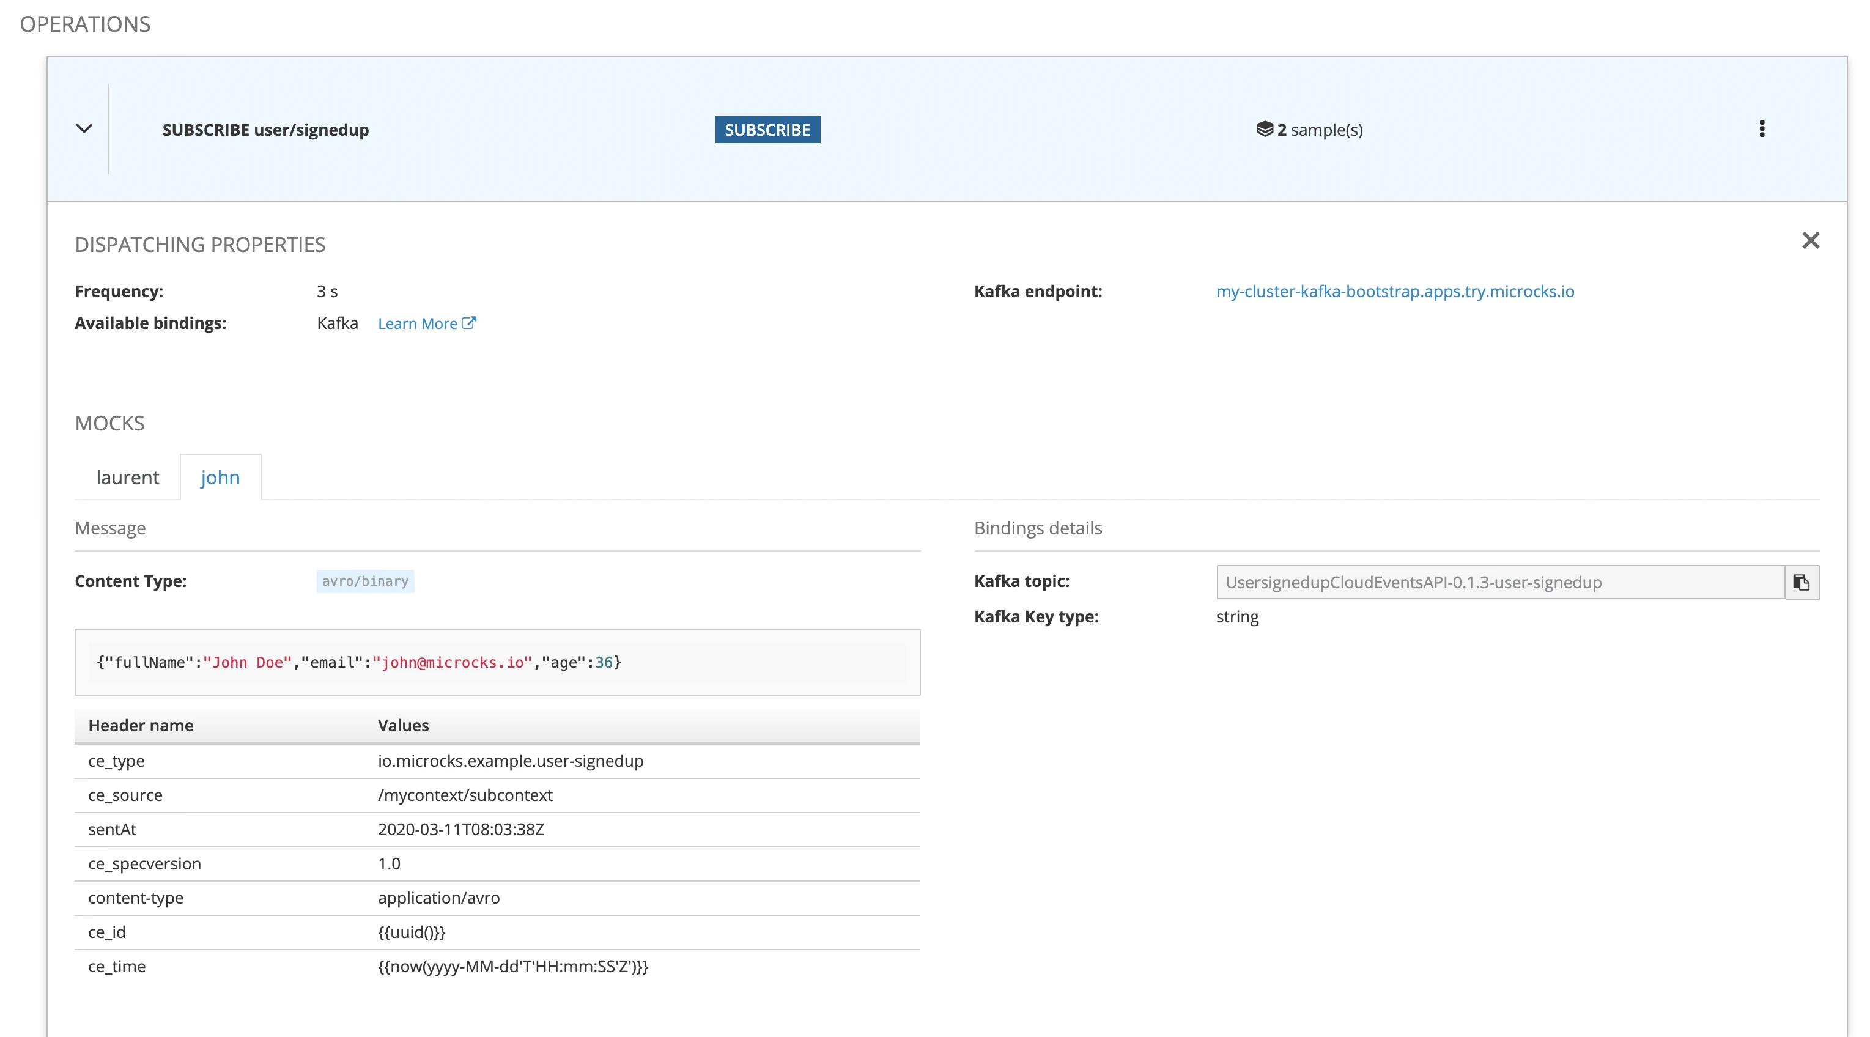Click the Values column heading
This screenshot has width=1870, height=1037.
tap(403, 725)
